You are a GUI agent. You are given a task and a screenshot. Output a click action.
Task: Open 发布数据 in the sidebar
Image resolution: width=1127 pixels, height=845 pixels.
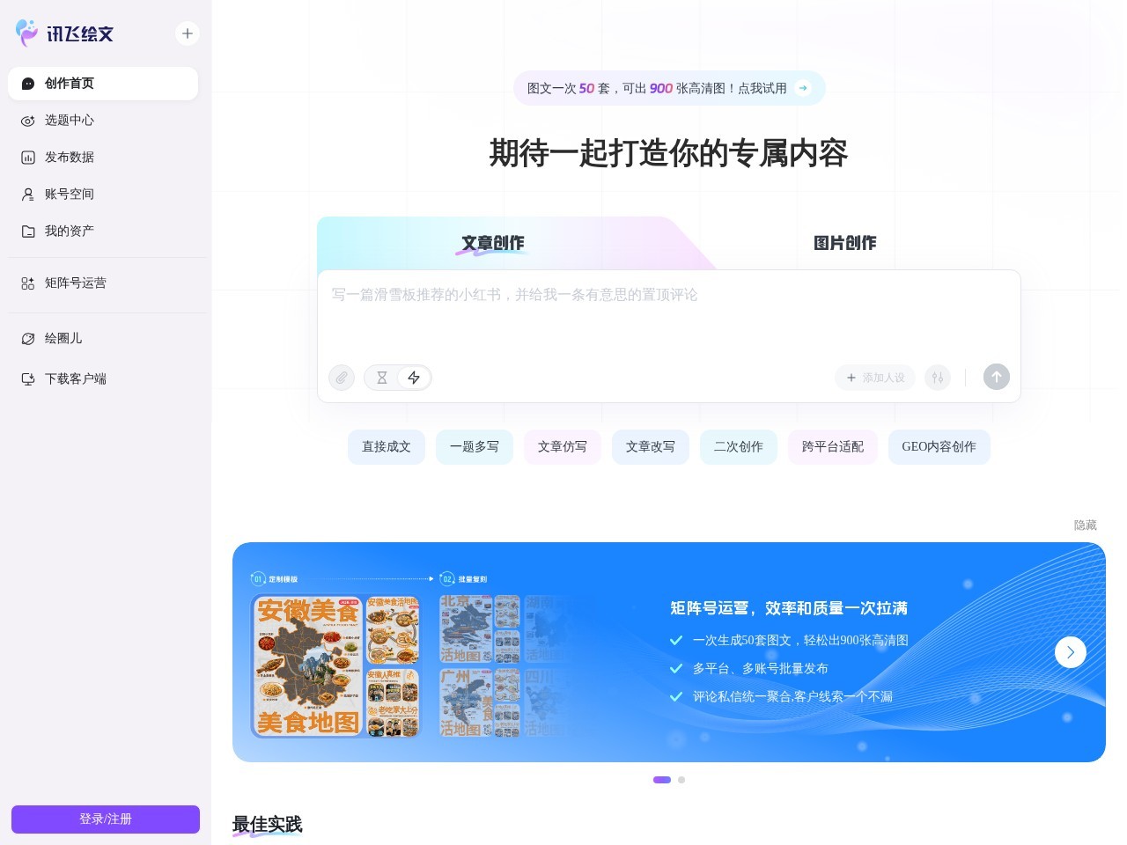tap(103, 158)
